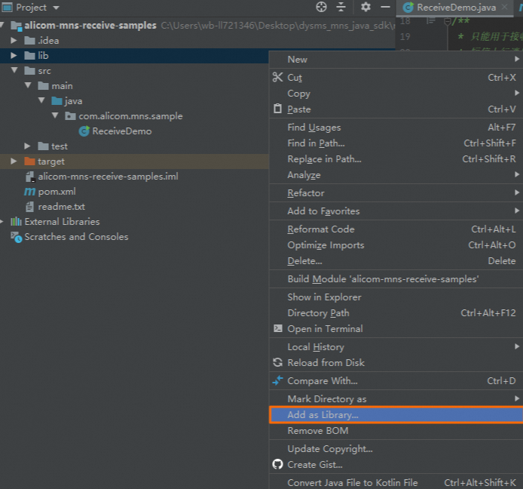This screenshot has height=489, width=523.
Task: Open the Analyze submenu
Action: click(x=396, y=175)
